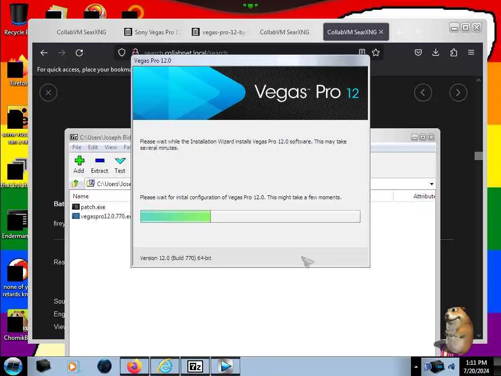The height and width of the screenshot is (376, 501).
Task: Switch to vegas-pro-12-by tab
Action: click(219, 32)
